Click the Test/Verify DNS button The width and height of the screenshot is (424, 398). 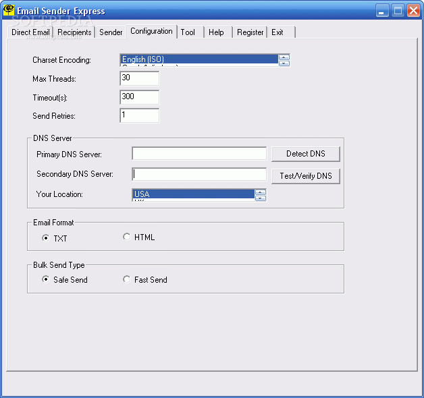coord(306,176)
